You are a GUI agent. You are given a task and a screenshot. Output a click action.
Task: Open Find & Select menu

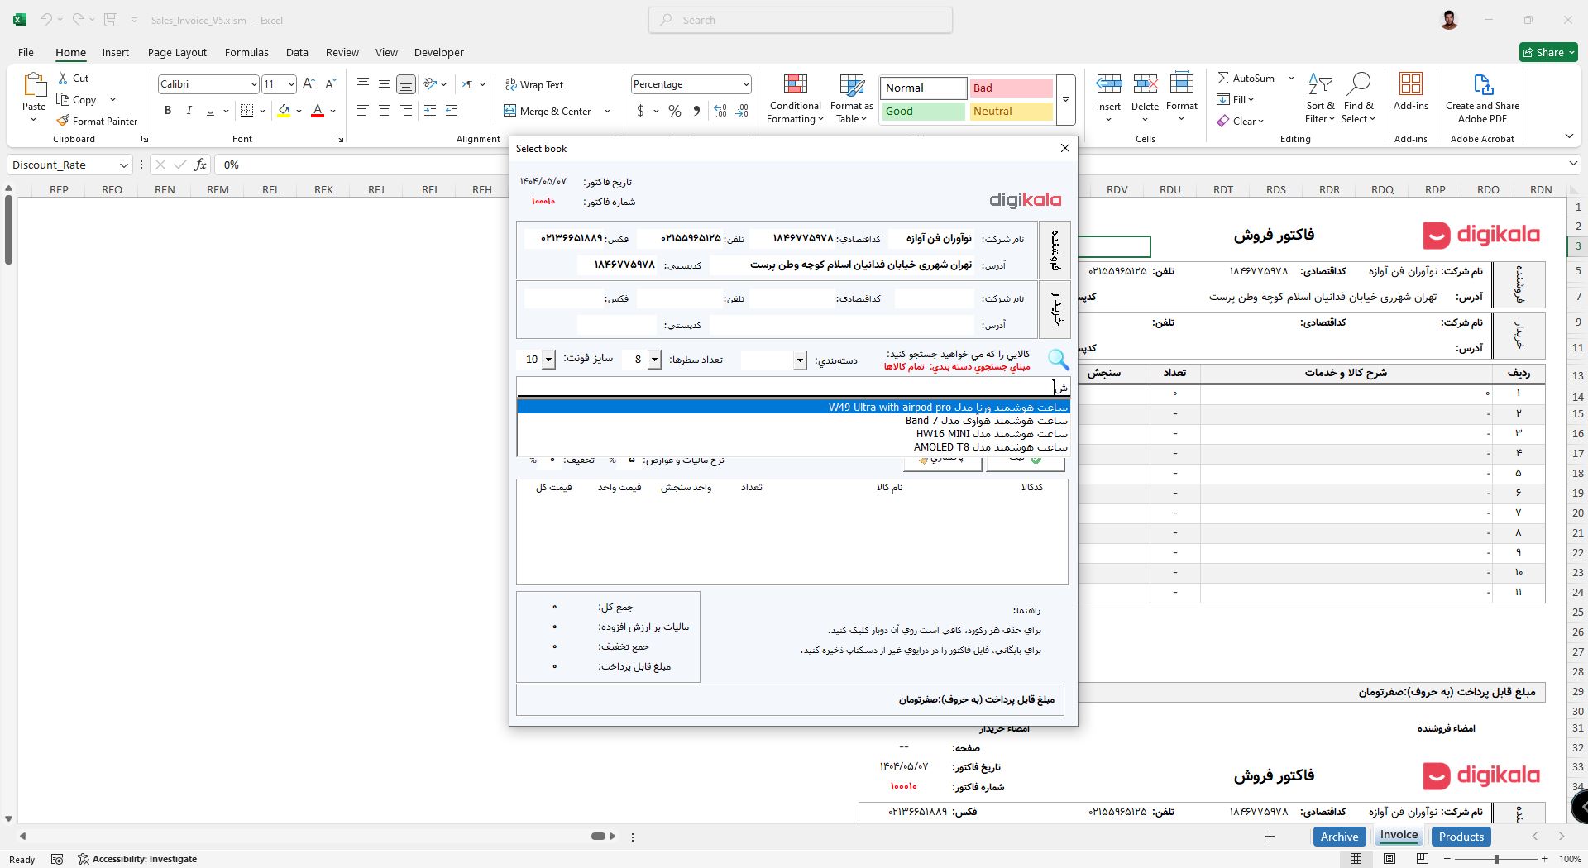tap(1358, 99)
